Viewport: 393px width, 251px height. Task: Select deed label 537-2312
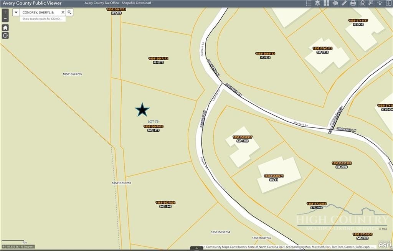click(x=322, y=52)
